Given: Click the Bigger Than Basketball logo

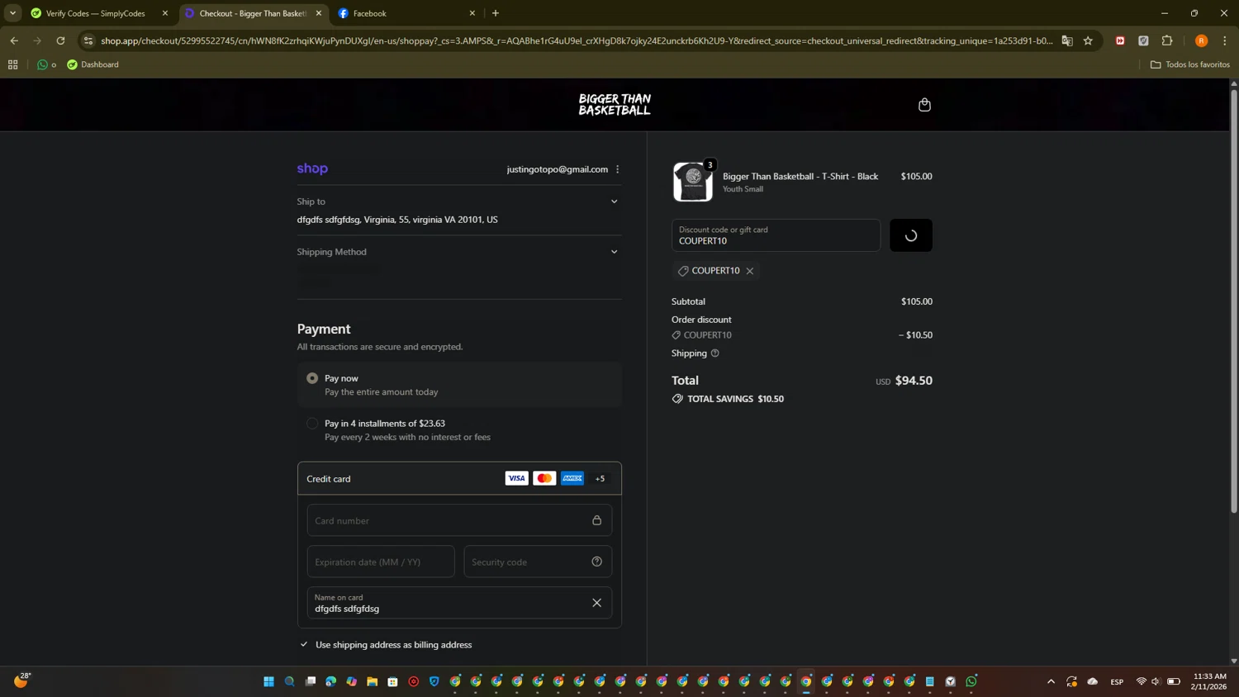Looking at the screenshot, I should point(615,105).
